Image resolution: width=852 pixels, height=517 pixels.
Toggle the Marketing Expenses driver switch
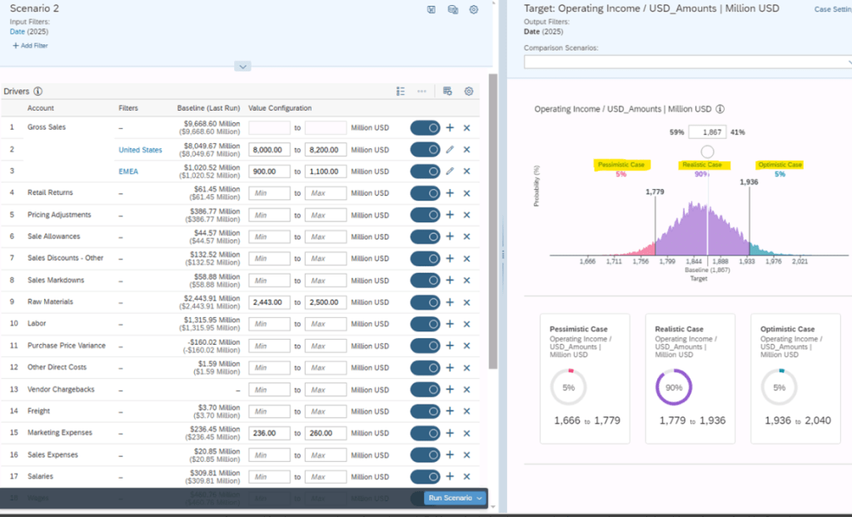click(425, 433)
